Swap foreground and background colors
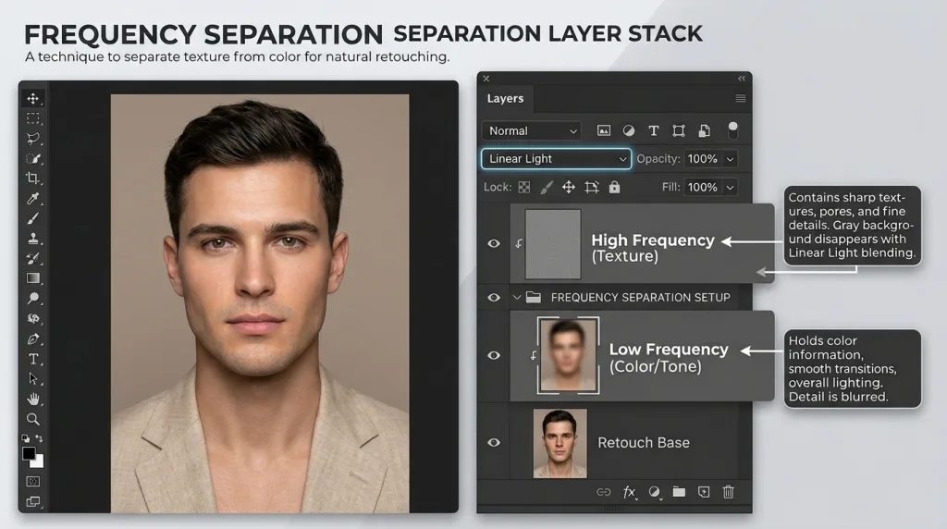 tap(39, 438)
